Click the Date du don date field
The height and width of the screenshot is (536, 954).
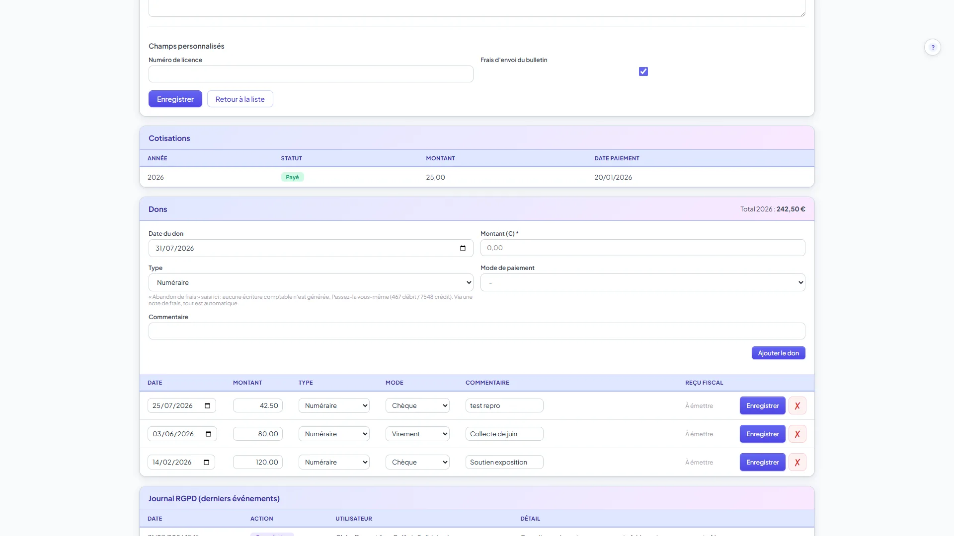311,248
